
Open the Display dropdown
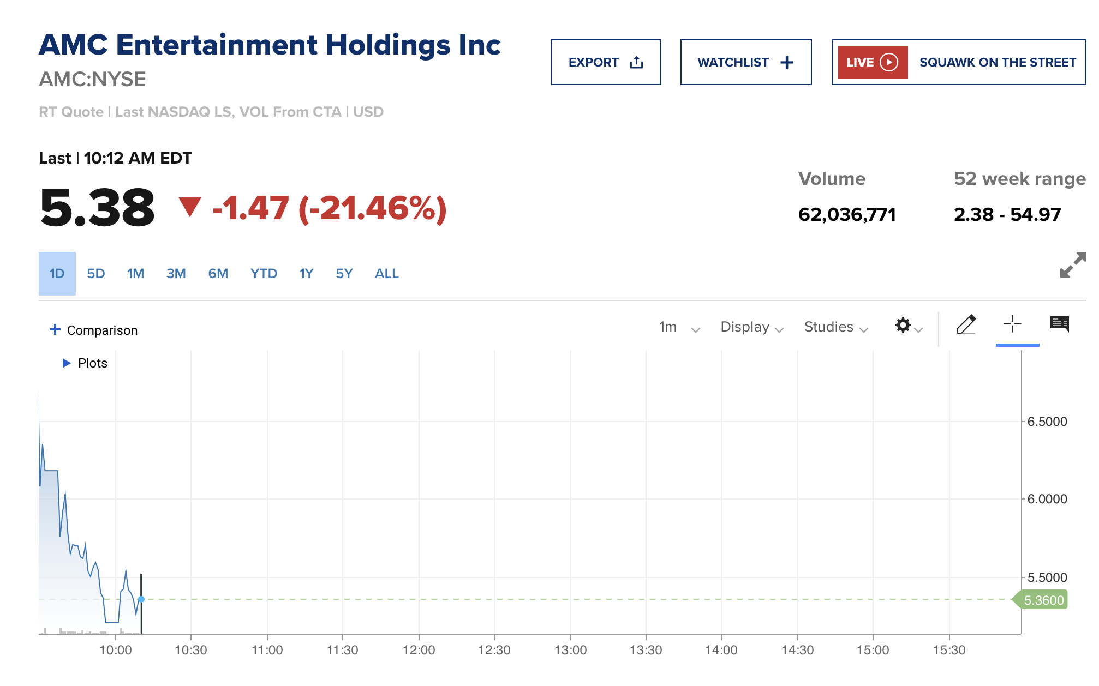click(751, 327)
